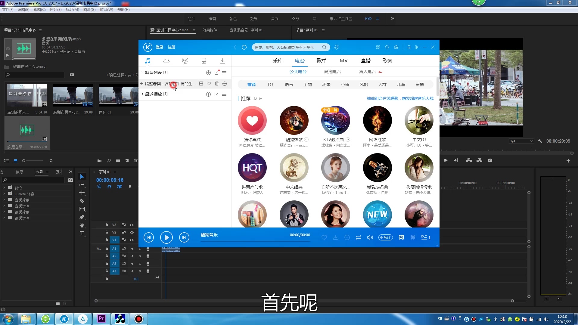Open KuGou settings gear icon

click(396, 47)
